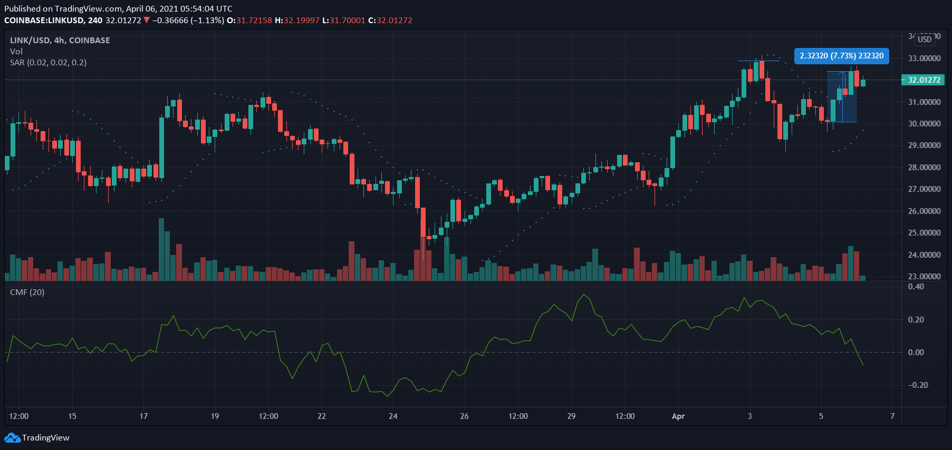
Task: Click the 19 date label on time axis
Action: pyautogui.click(x=215, y=416)
